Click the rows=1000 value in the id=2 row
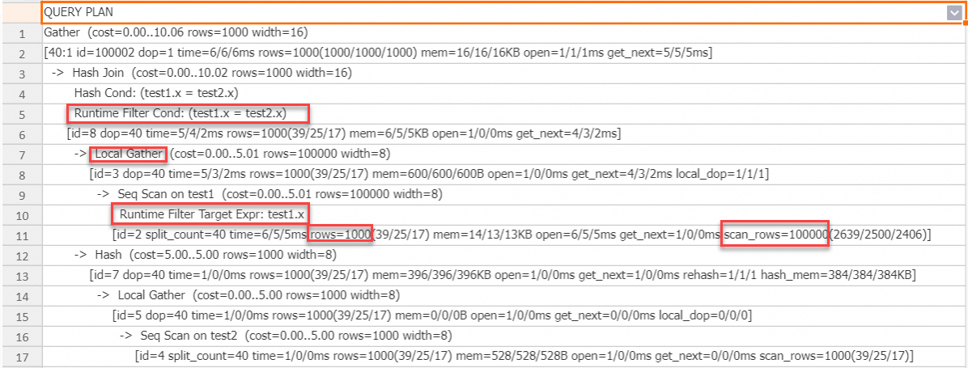 (341, 235)
